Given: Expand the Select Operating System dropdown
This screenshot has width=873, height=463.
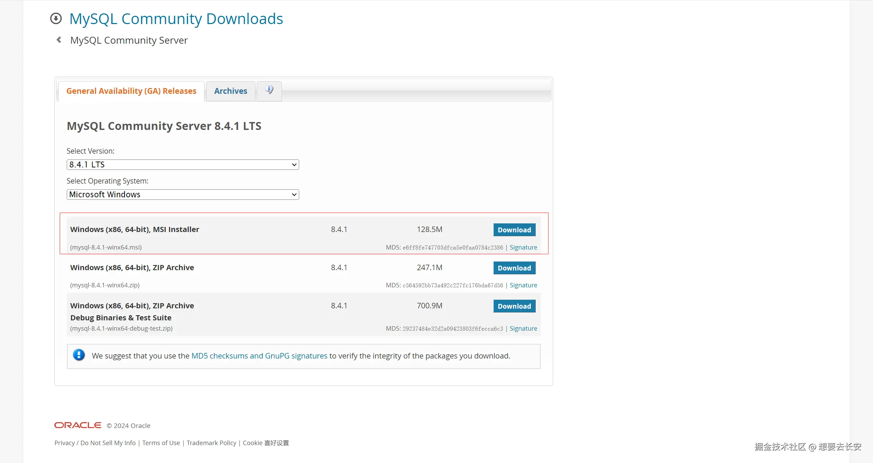Looking at the screenshot, I should coord(182,195).
